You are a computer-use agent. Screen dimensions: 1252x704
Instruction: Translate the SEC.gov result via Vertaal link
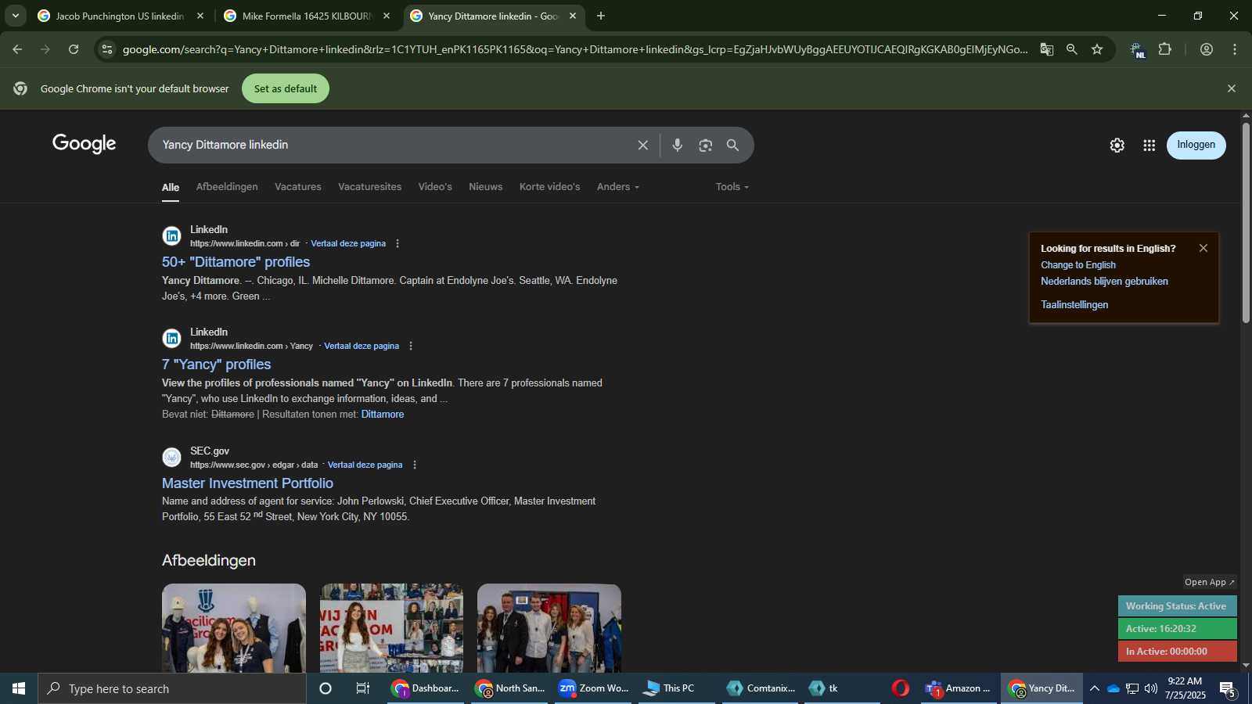[365, 465]
